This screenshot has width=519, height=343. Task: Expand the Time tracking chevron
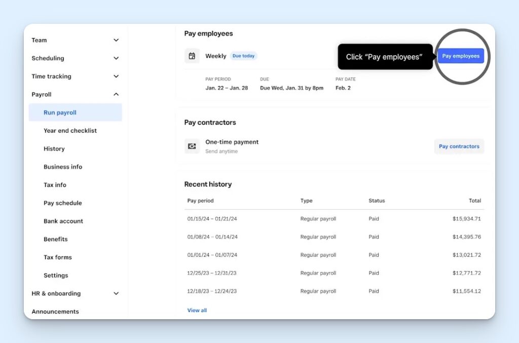click(116, 77)
